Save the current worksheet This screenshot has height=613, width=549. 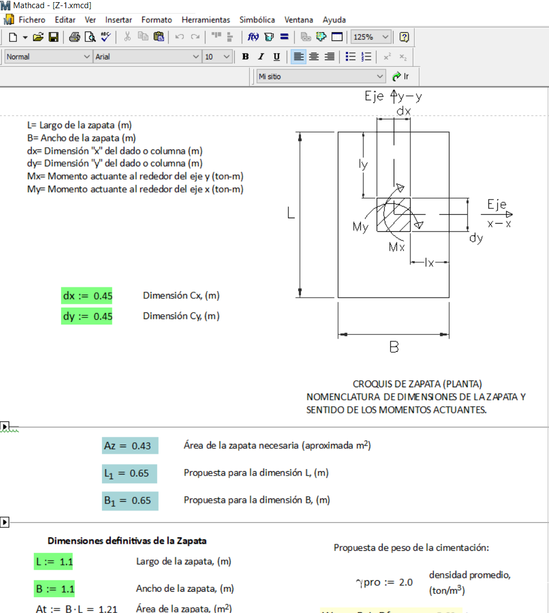53,37
